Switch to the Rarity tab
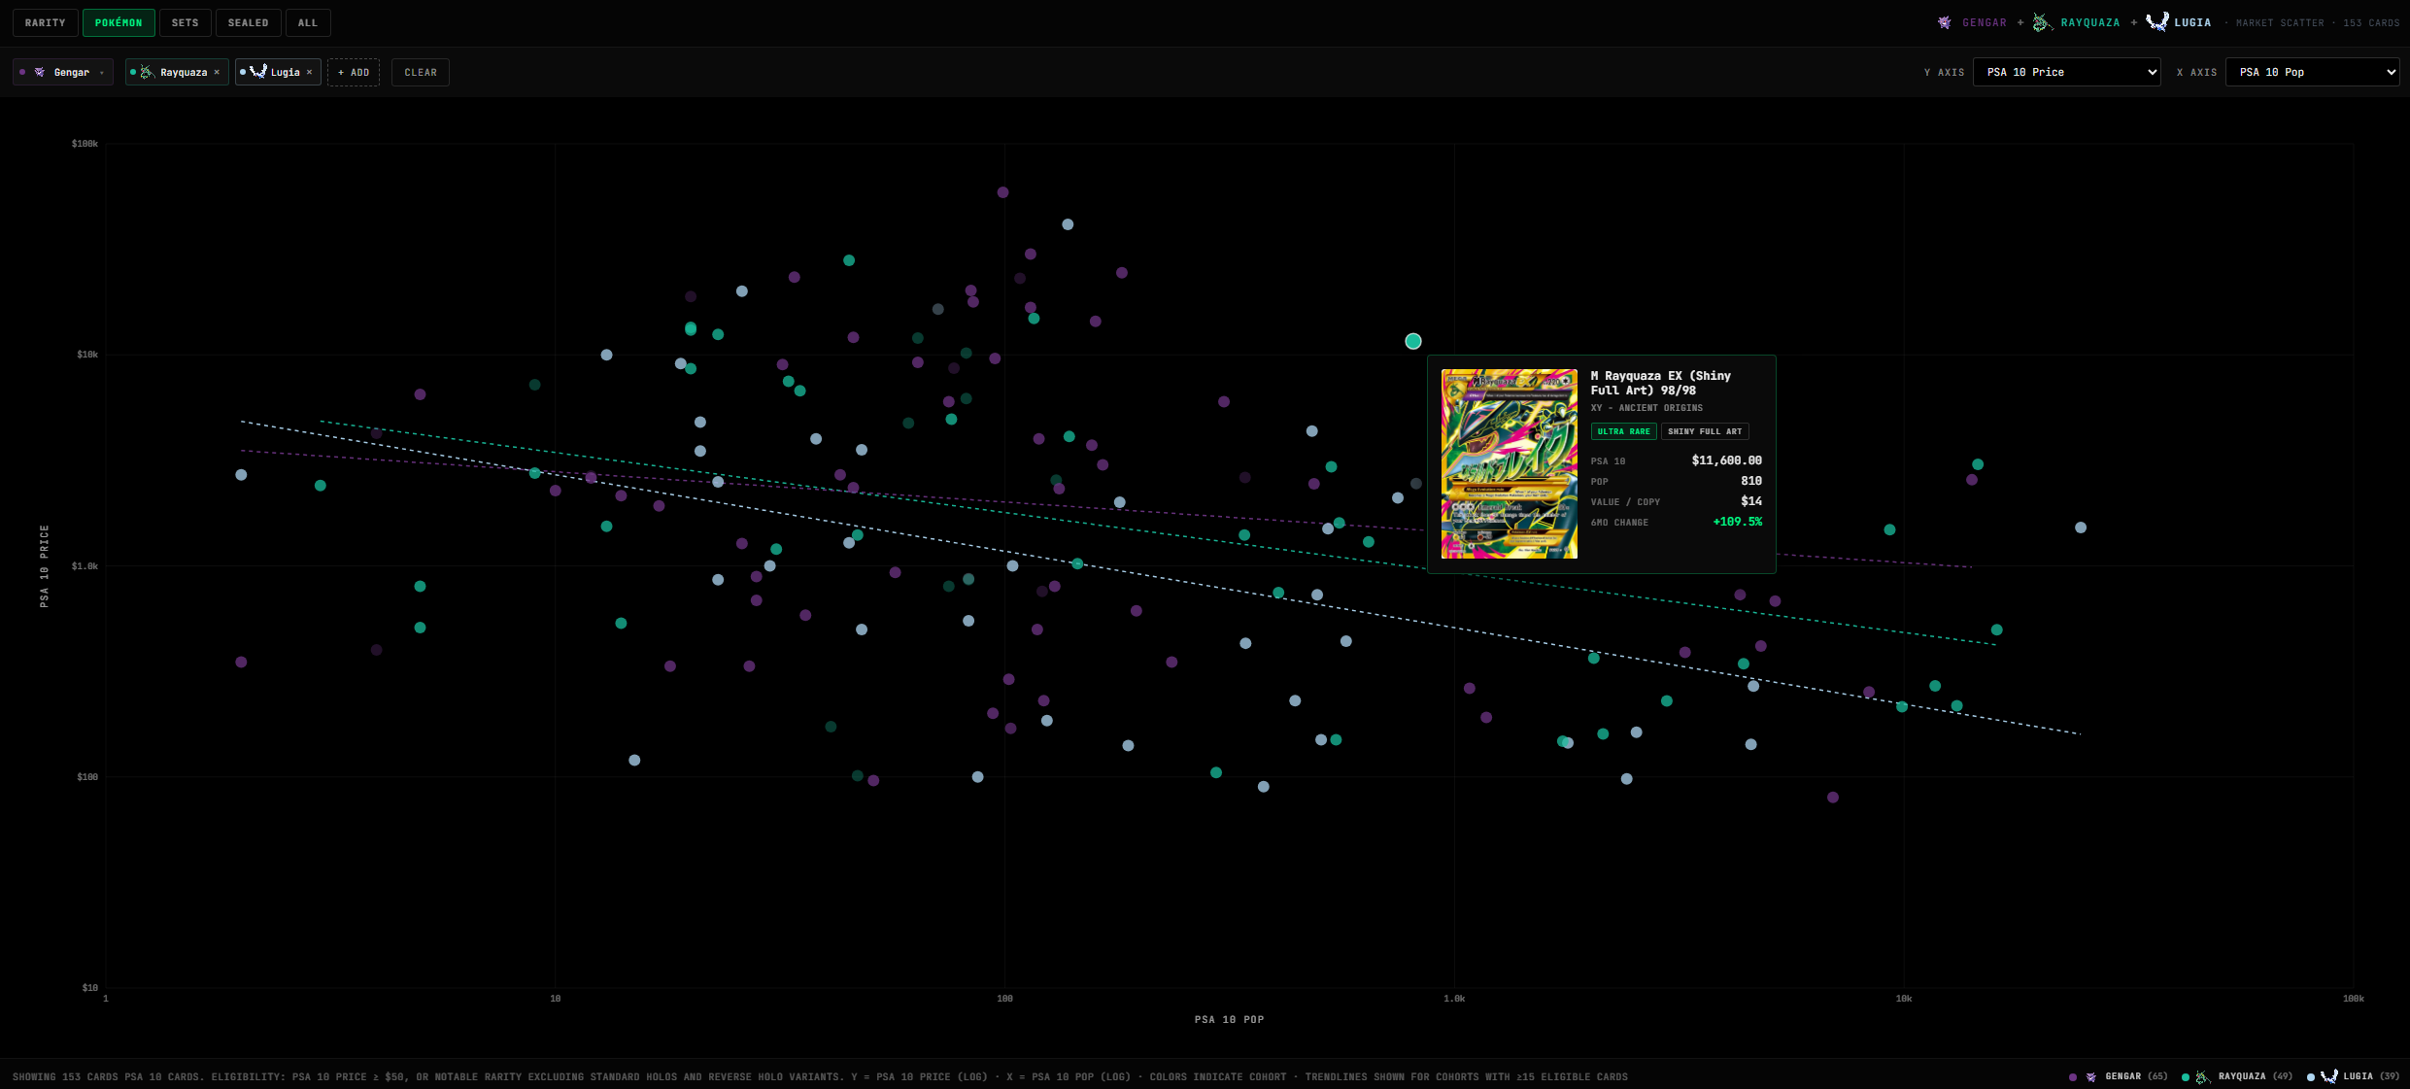 coord(46,22)
